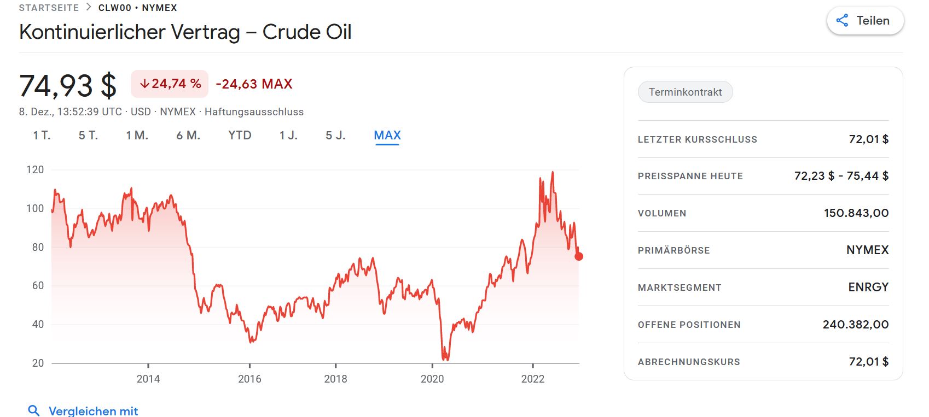The width and height of the screenshot is (929, 417).
Task: Click Vergleichen mit to add a comparison
Action: (x=93, y=410)
